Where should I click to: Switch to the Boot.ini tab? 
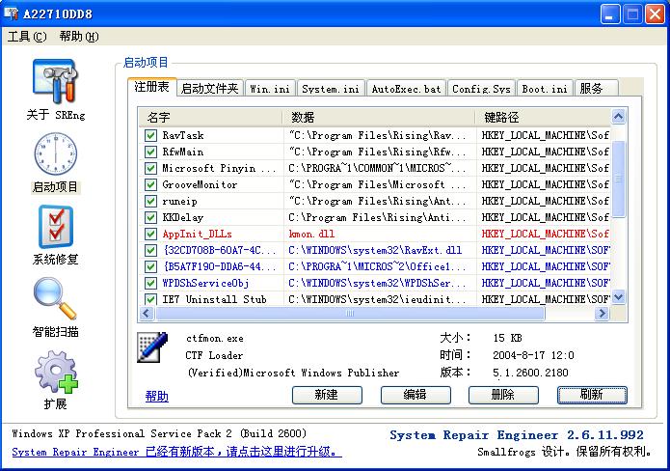point(544,89)
